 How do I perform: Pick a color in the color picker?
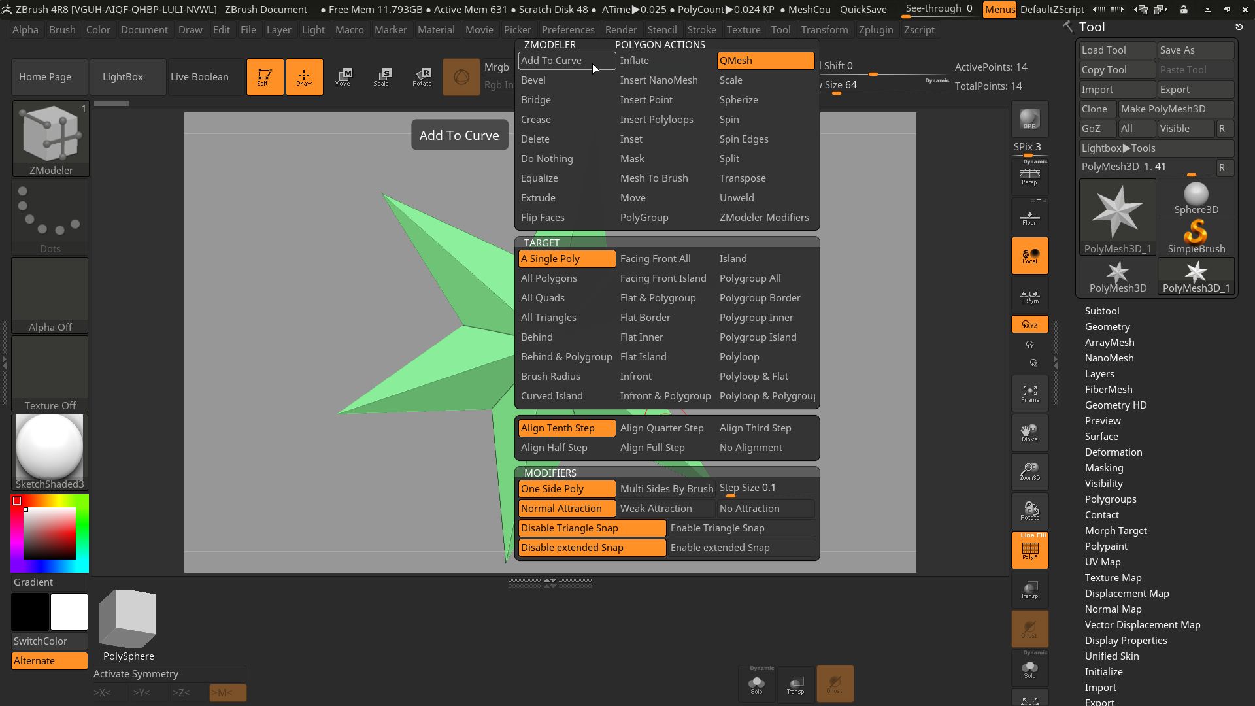pos(50,533)
